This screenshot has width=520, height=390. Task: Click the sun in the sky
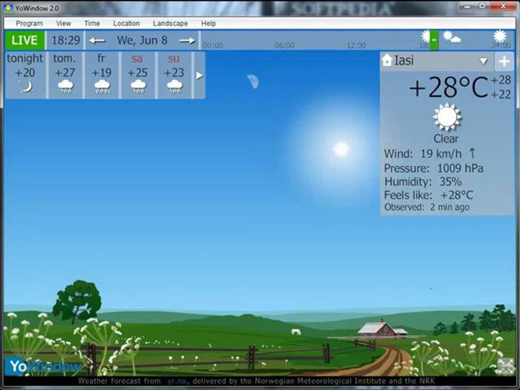tap(341, 149)
